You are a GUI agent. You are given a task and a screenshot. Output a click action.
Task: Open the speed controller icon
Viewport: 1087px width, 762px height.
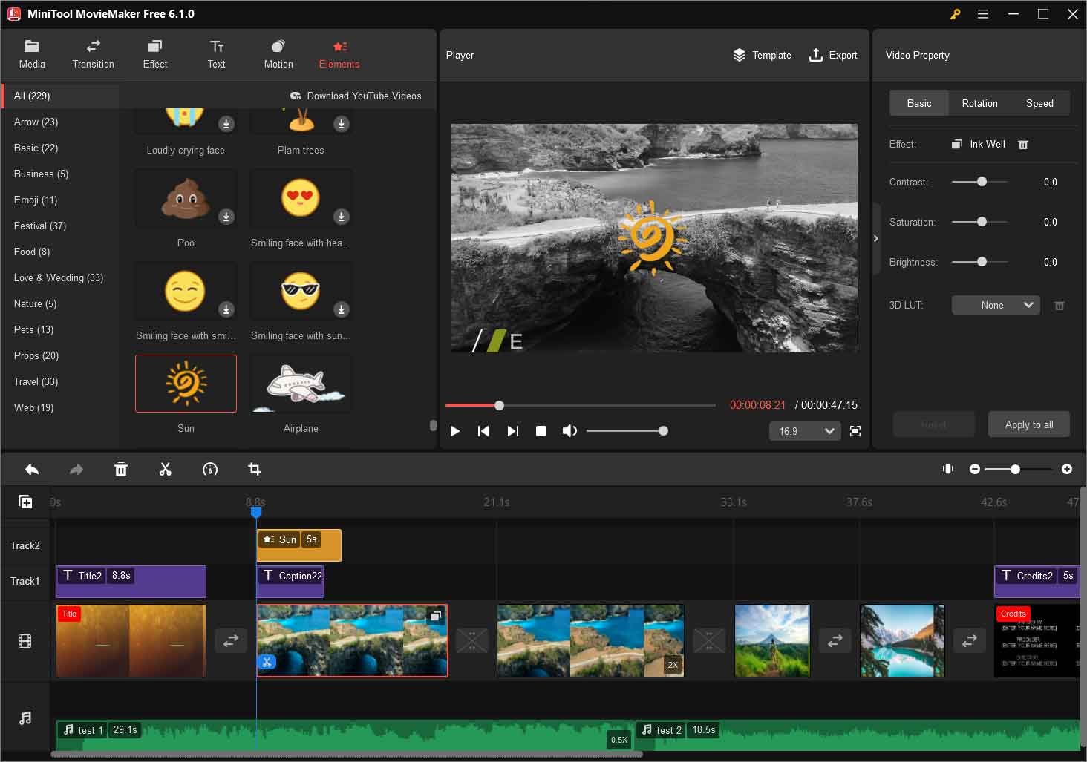(210, 469)
